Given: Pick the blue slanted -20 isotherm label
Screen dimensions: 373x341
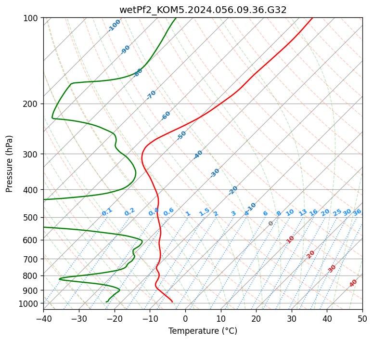Looking at the screenshot, I should [233, 190].
